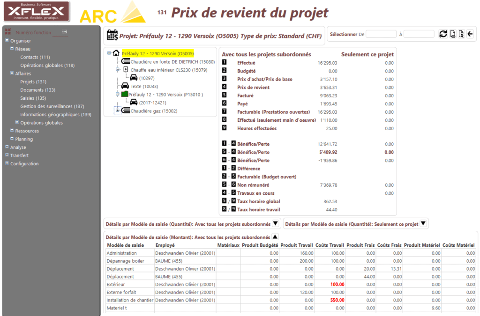Screen dimensions: 480x316
Task: Click the Installation de chantier row label
Action: [x=130, y=300]
